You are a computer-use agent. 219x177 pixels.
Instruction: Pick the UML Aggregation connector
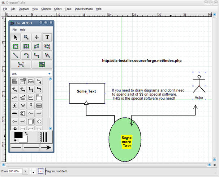point(39,89)
